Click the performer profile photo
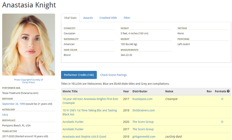The height and width of the screenshot is (140, 232). tap(29, 45)
